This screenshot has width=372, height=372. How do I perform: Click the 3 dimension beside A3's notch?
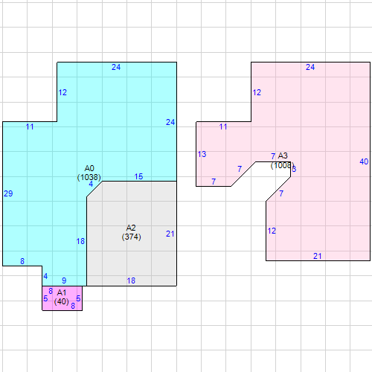(x=294, y=170)
